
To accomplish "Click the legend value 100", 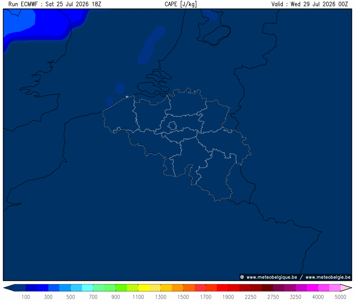I will click(x=26, y=297).
